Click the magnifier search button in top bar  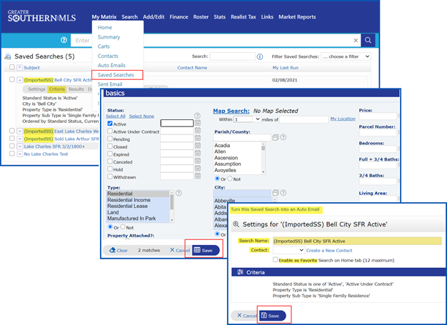pyautogui.click(x=368, y=40)
